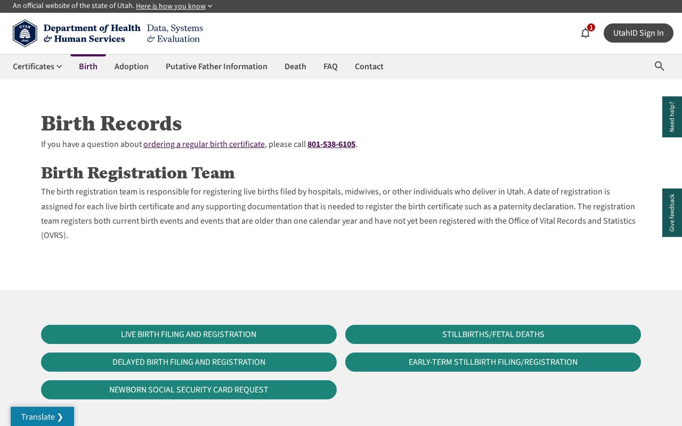This screenshot has height=426, width=682.
Task: Open the notifications bell icon
Action: pyautogui.click(x=585, y=33)
